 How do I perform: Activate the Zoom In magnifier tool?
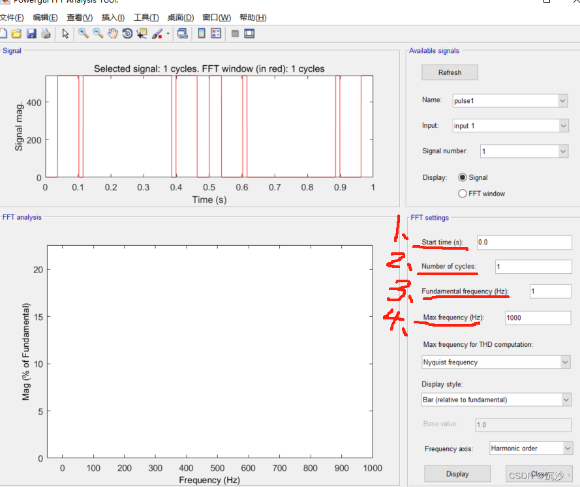(x=84, y=34)
